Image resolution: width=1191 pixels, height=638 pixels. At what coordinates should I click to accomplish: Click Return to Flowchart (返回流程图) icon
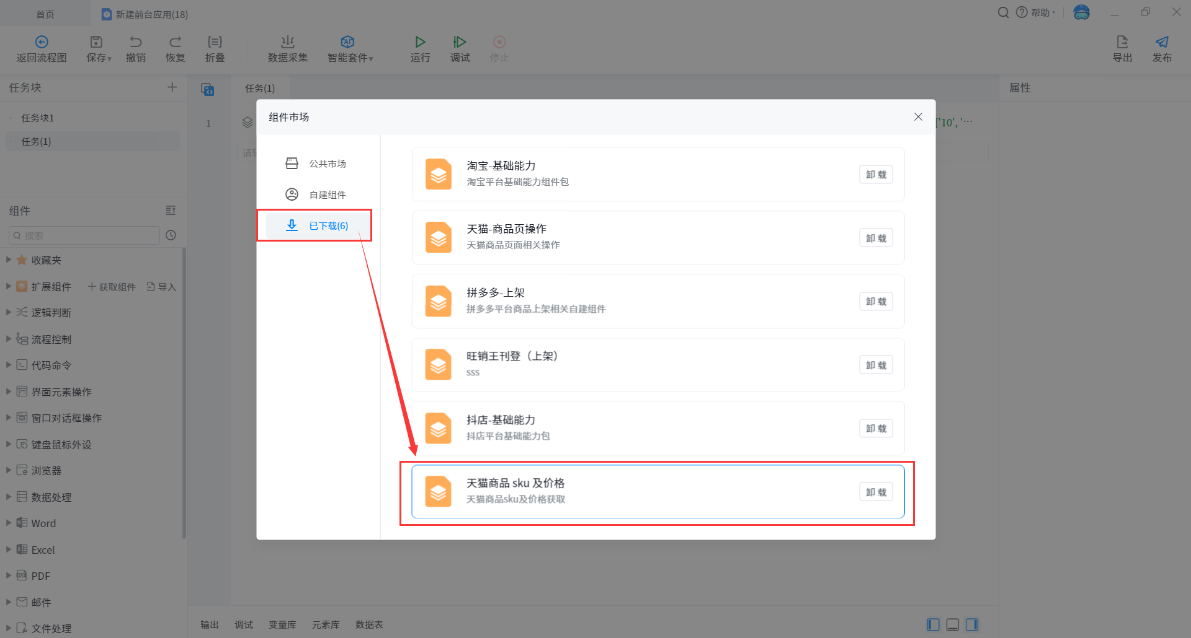42,42
